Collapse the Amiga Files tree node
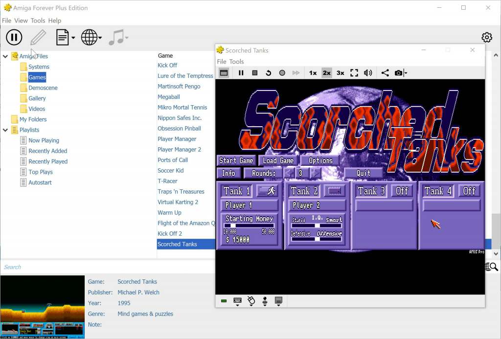Image resolution: width=501 pixels, height=339 pixels. 5,56
